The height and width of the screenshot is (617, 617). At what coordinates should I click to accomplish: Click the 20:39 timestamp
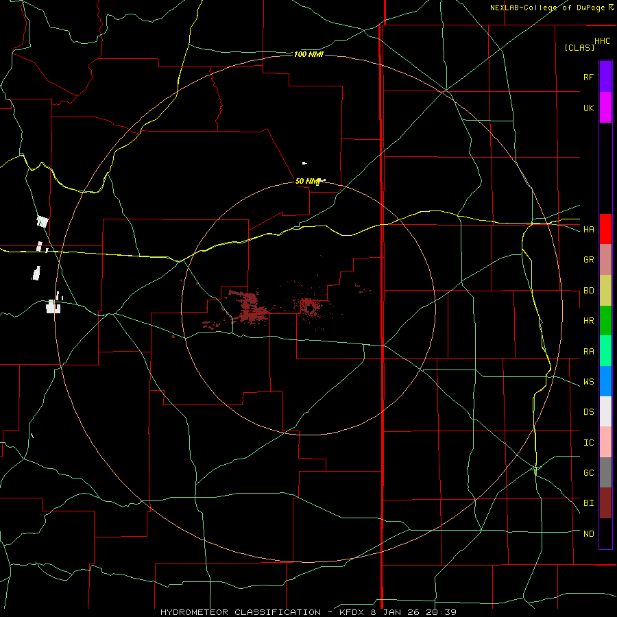443,612
